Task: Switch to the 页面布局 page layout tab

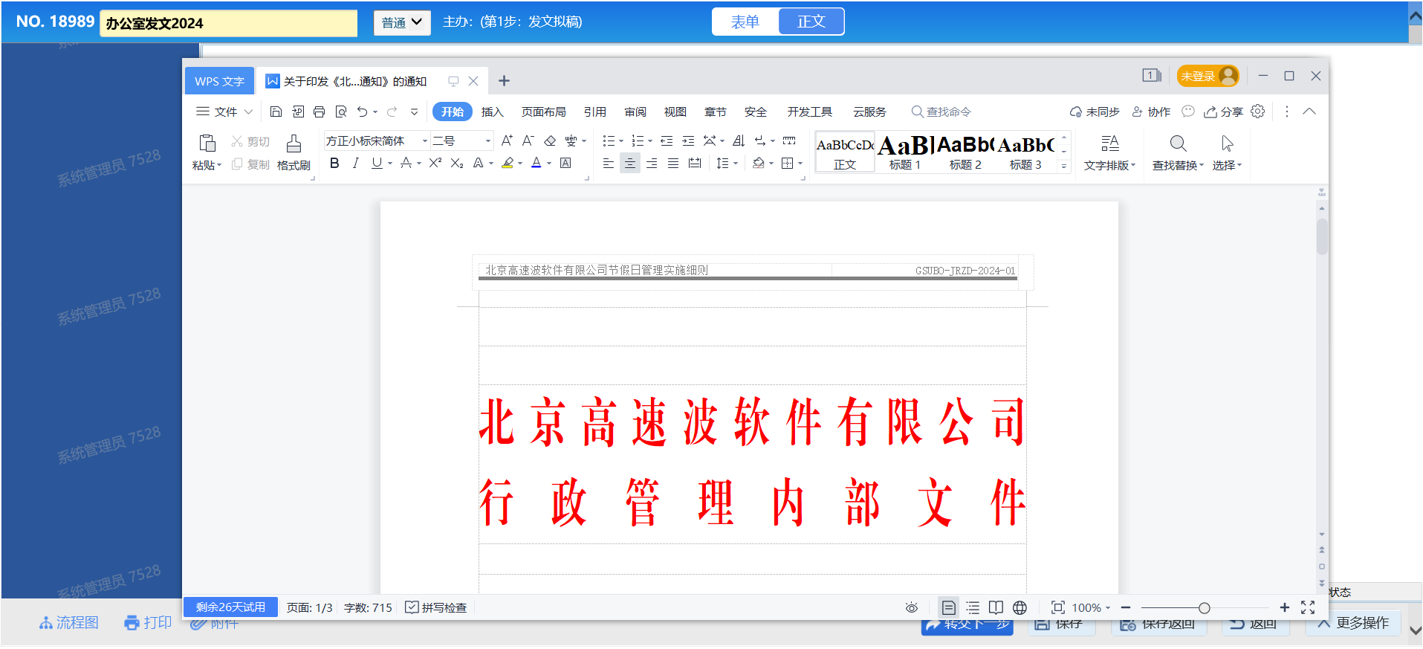Action: [x=543, y=112]
